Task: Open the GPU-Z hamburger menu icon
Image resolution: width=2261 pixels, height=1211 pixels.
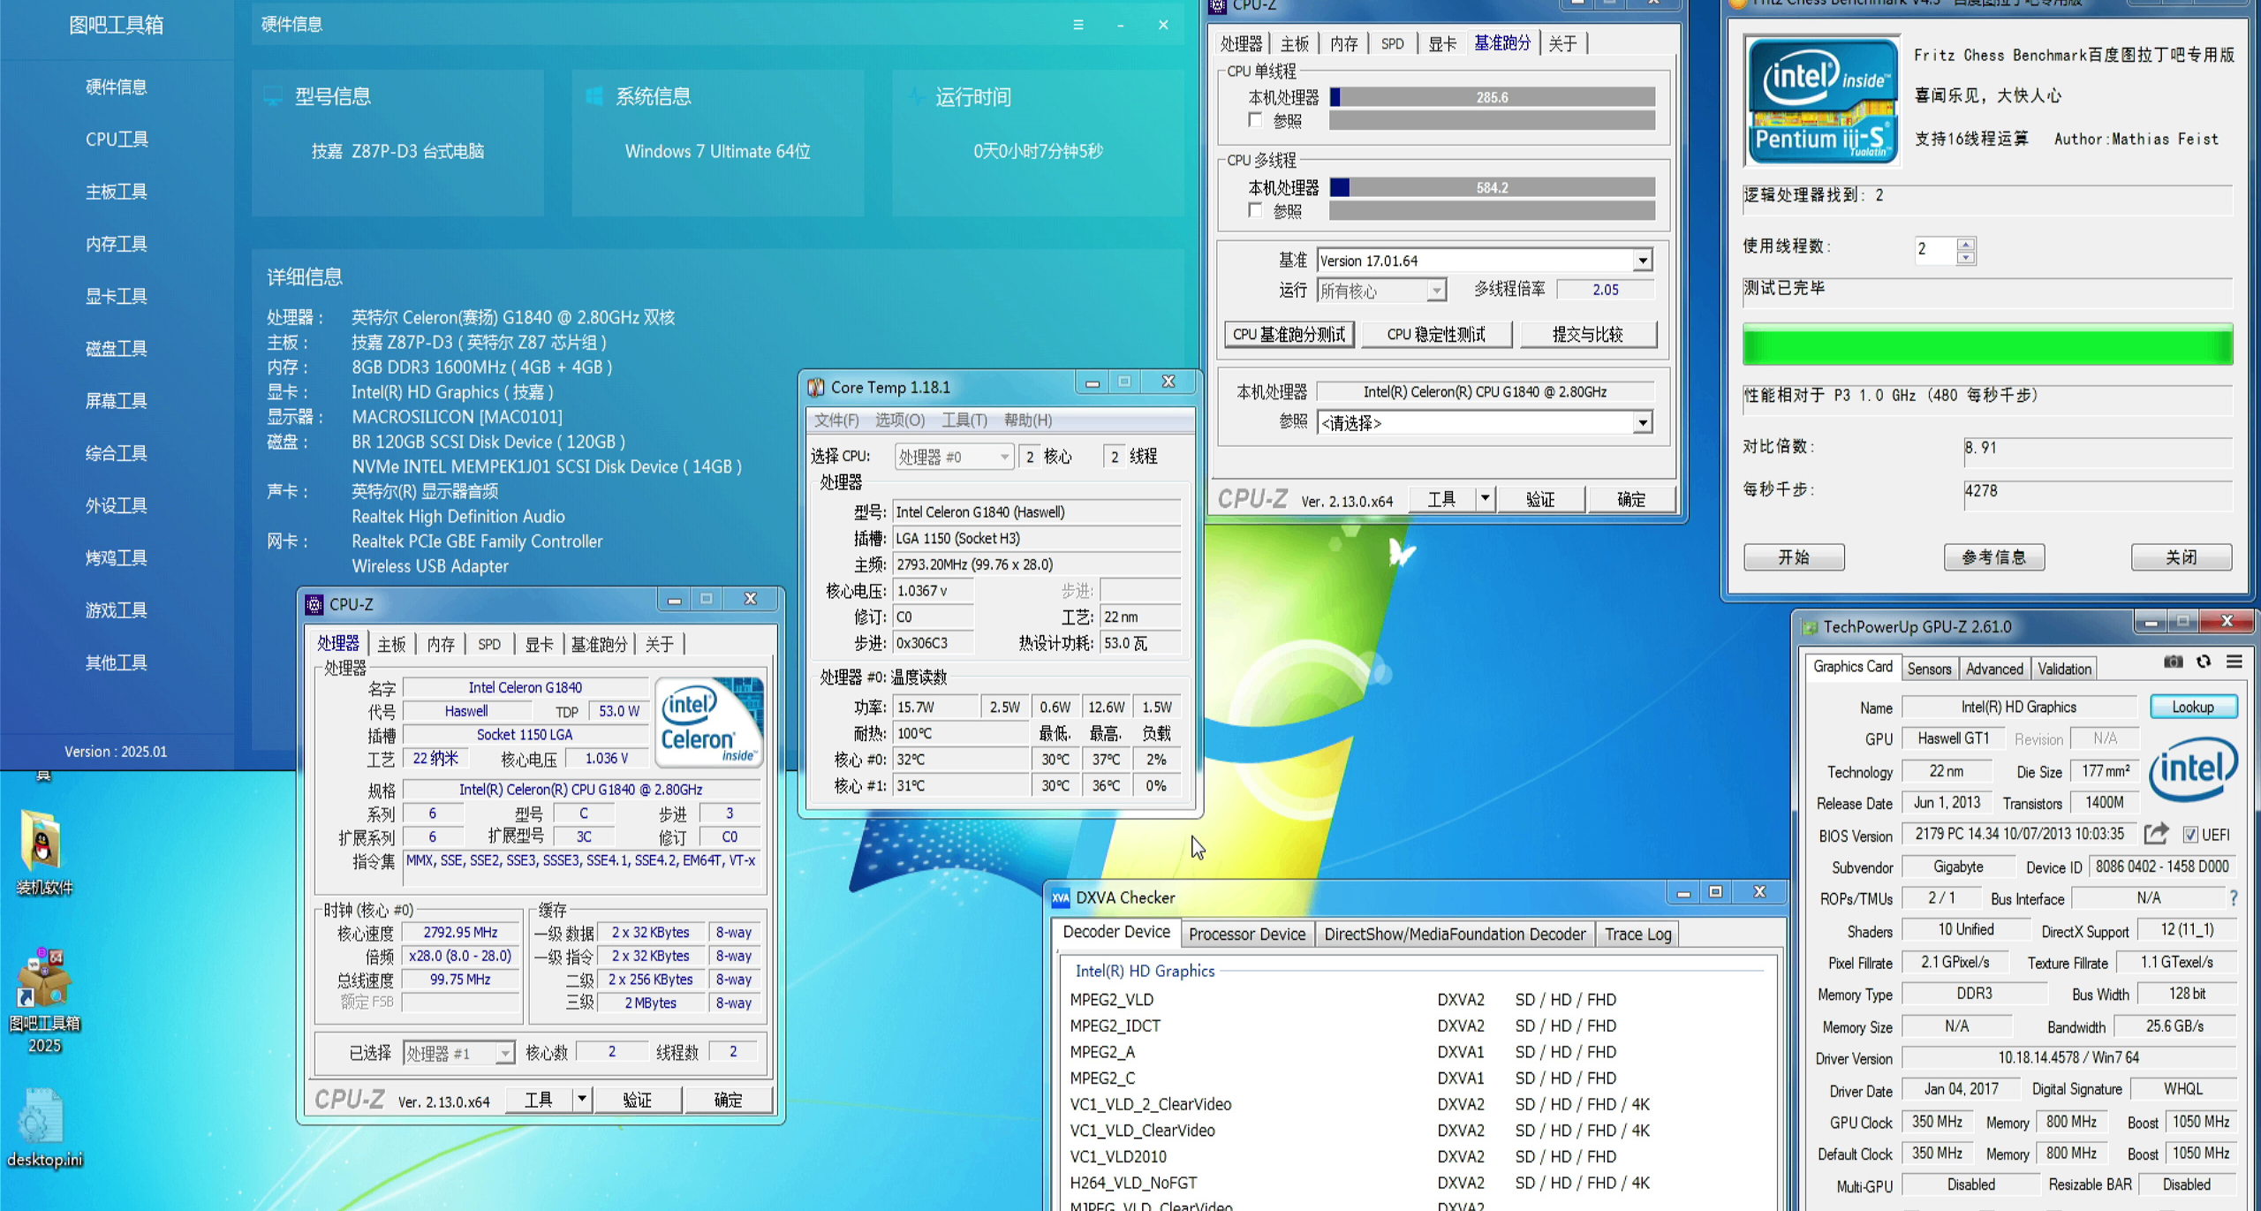Action: click(x=2234, y=662)
